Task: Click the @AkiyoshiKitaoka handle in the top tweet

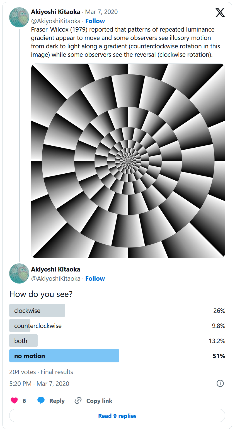Action: tap(56, 21)
